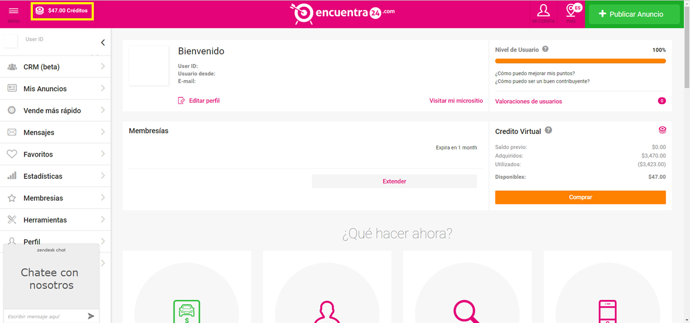The width and height of the screenshot is (690, 323).
Task: Click Expira en 1 month text
Action: click(457, 148)
